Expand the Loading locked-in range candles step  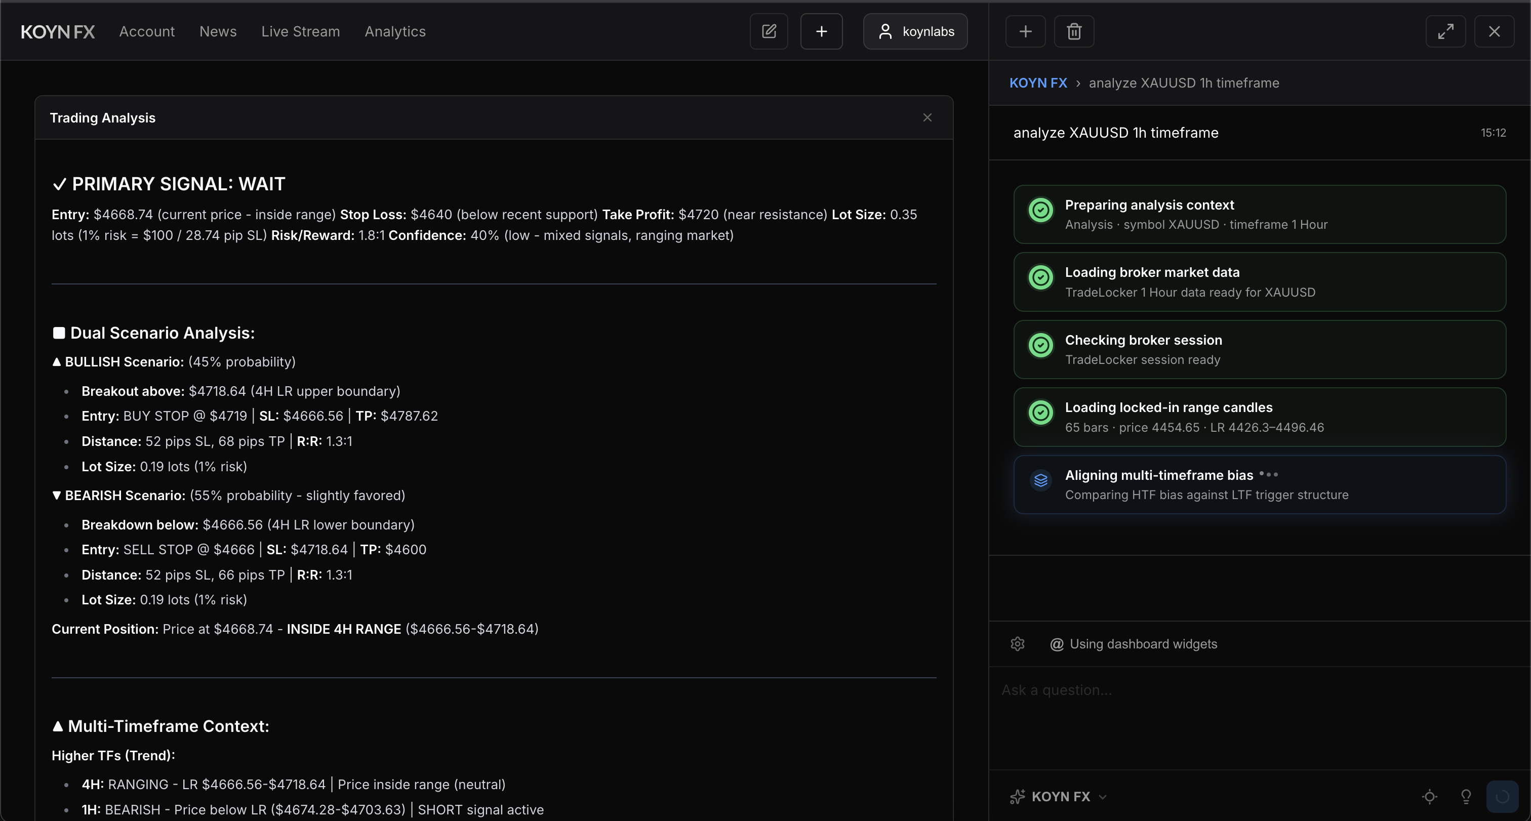click(1260, 417)
